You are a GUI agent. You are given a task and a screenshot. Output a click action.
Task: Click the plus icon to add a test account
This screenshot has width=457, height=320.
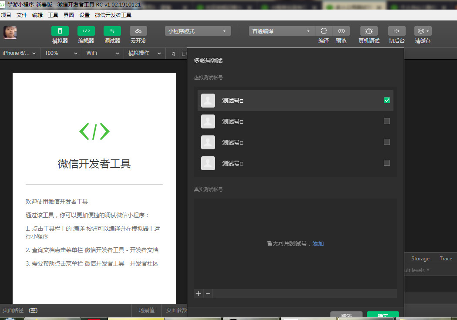pos(199,294)
